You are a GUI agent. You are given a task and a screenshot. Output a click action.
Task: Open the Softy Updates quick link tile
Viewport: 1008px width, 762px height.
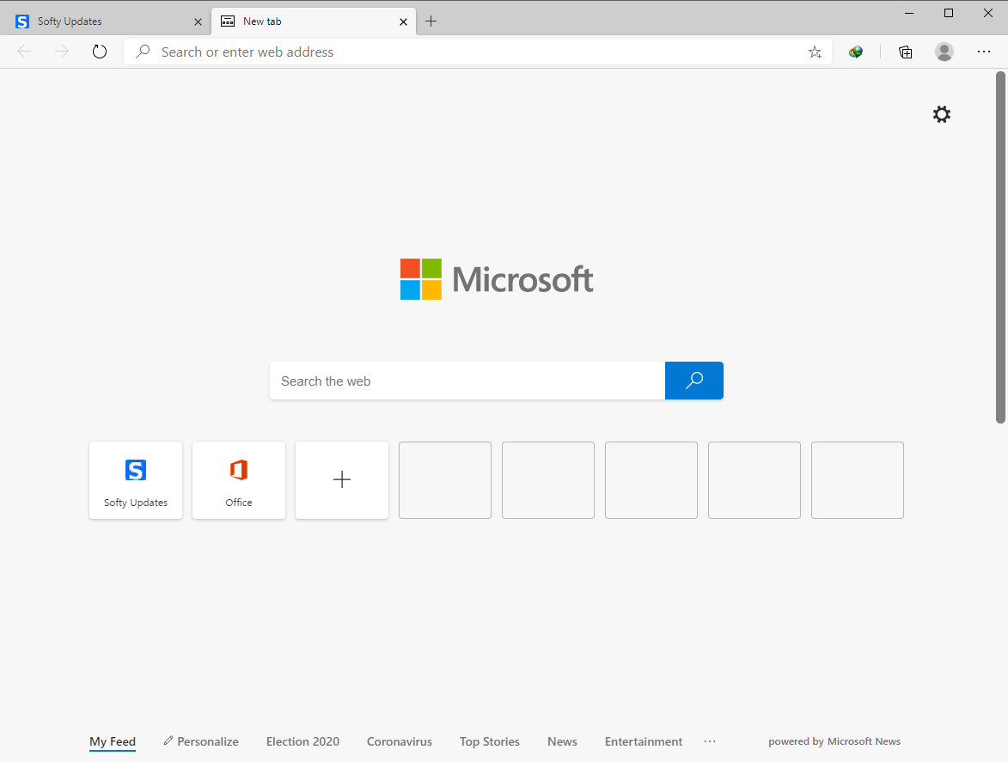[x=136, y=479]
